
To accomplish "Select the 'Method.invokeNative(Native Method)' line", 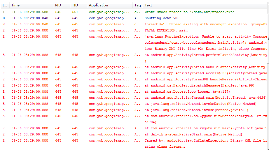I will coord(134,104).
